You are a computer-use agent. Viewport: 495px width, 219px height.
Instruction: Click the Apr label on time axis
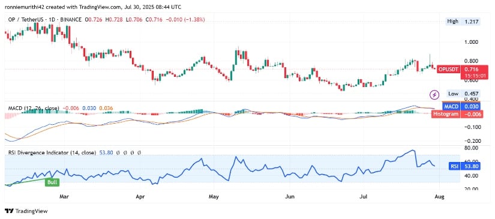(x=140, y=197)
